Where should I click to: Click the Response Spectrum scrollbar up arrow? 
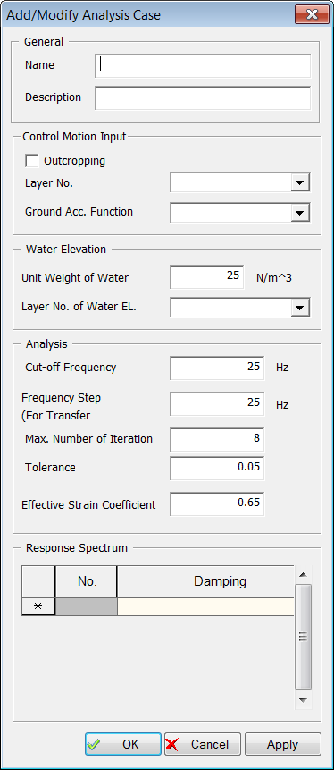coord(303,574)
